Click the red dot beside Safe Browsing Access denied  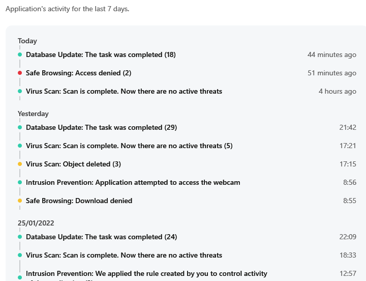tap(20, 73)
